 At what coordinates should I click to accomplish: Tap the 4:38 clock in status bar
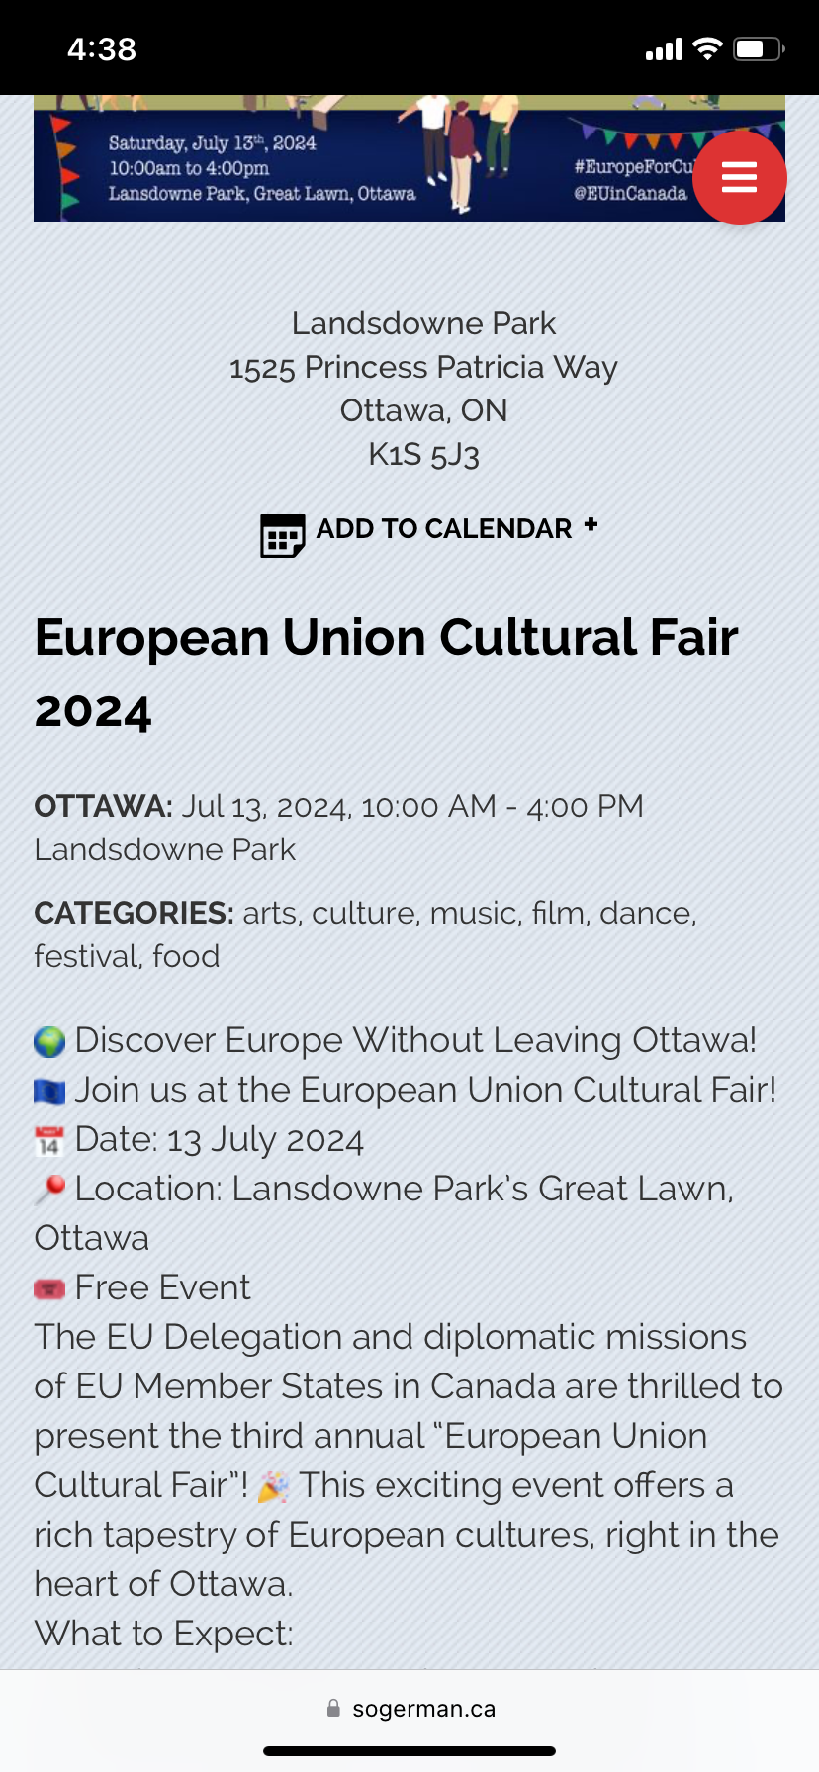click(102, 49)
